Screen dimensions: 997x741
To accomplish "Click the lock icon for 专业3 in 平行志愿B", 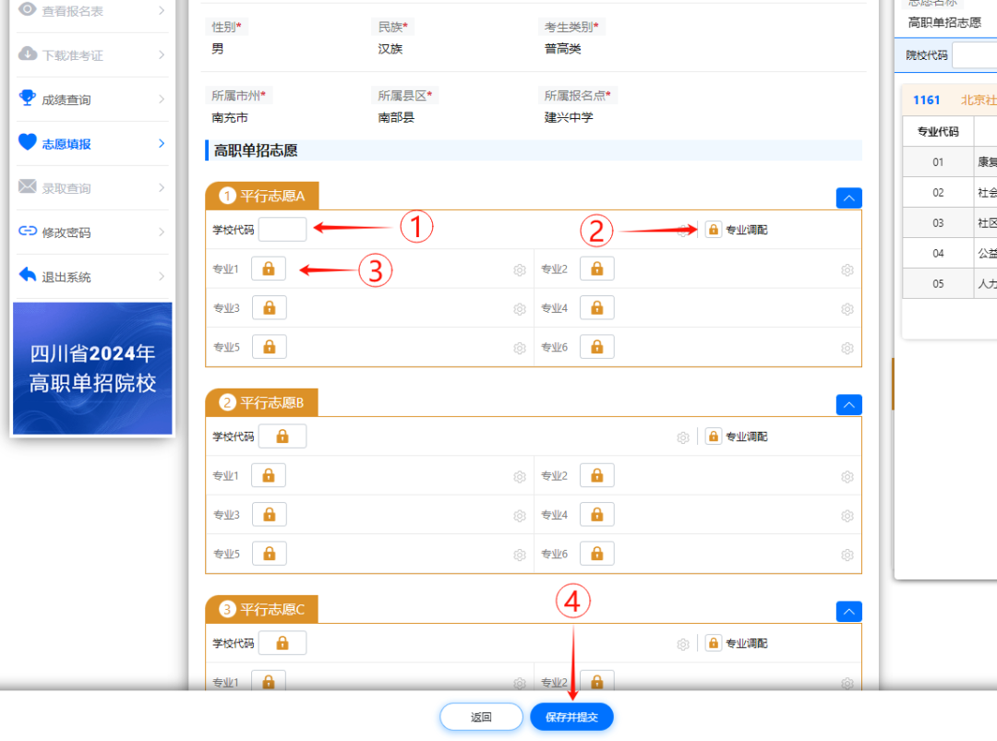I will click(269, 514).
